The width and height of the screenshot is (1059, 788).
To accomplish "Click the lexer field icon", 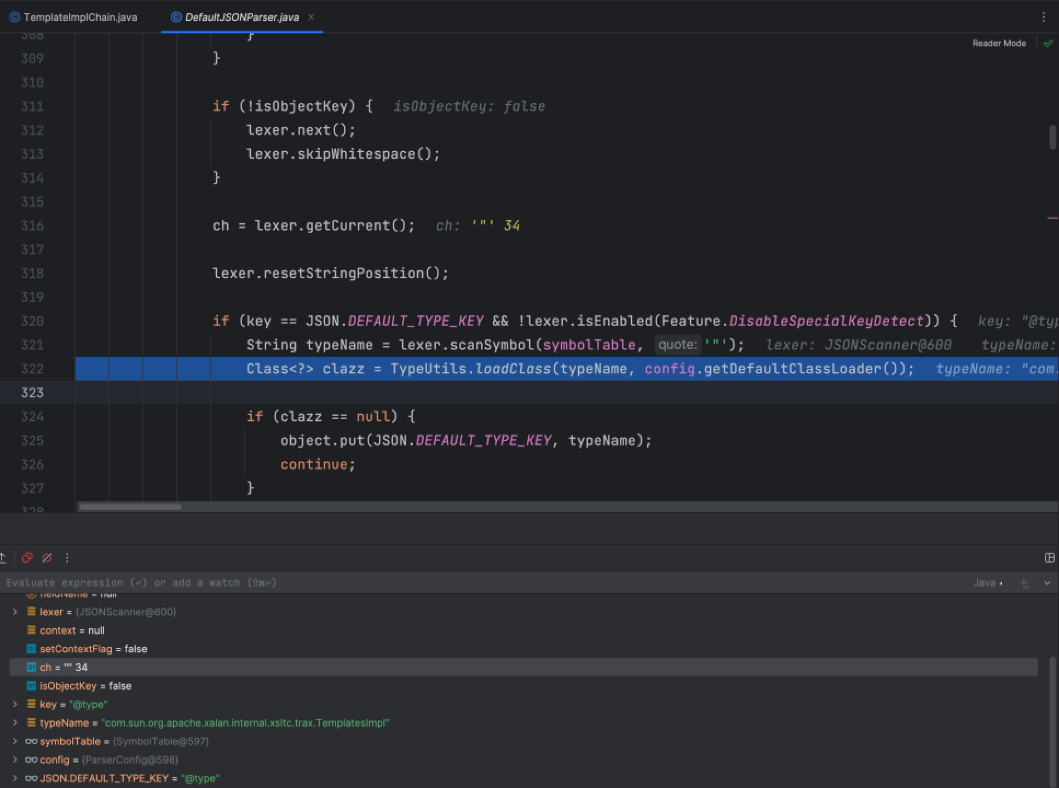I will click(31, 612).
